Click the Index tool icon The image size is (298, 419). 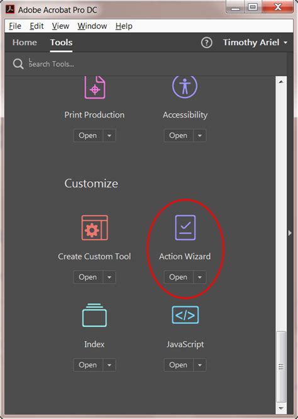point(94,315)
